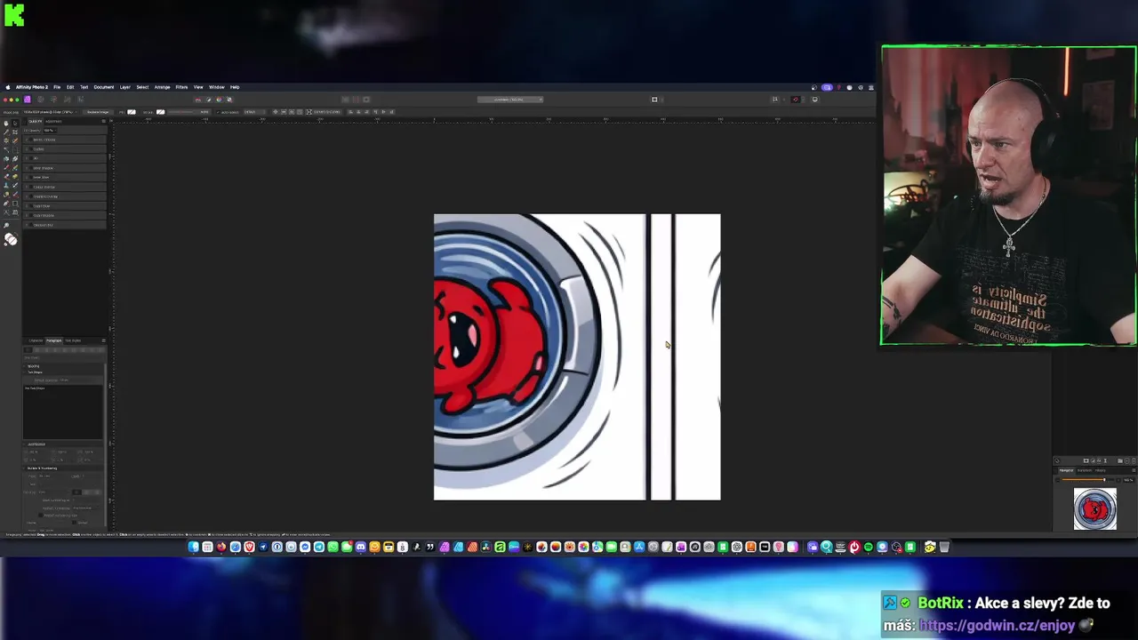This screenshot has height=640, width=1138.
Task: Enable the Colour Overlay effect checkbox
Action: click(30, 187)
